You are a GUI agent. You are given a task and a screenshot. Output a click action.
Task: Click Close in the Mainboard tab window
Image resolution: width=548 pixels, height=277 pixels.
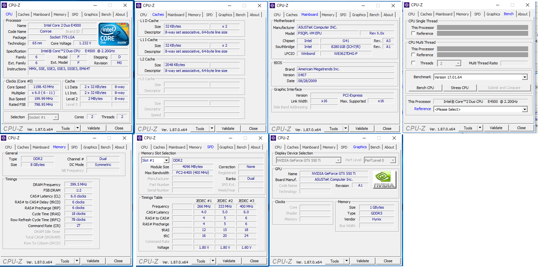pyautogui.click(x=387, y=128)
